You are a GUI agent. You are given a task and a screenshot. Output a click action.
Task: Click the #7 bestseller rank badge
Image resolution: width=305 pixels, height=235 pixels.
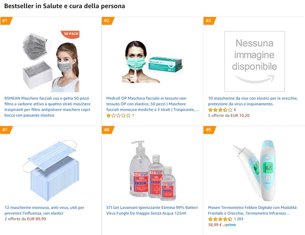5,130
